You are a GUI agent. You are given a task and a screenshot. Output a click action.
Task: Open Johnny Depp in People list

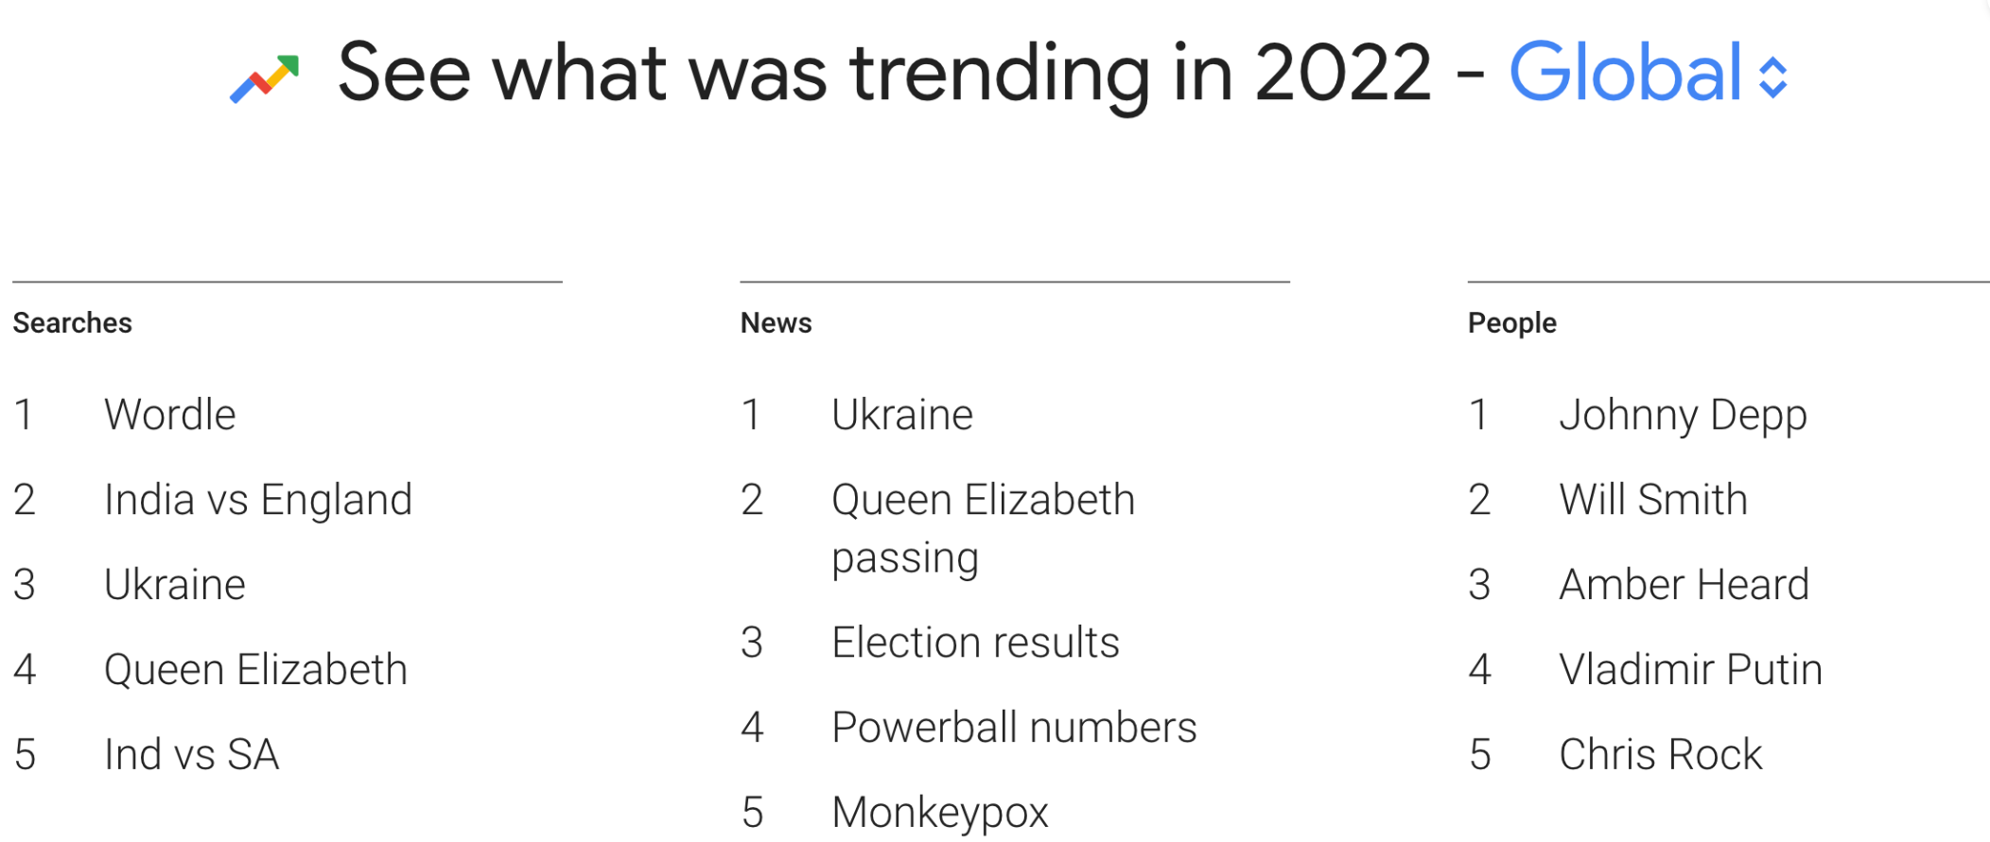tap(1683, 415)
